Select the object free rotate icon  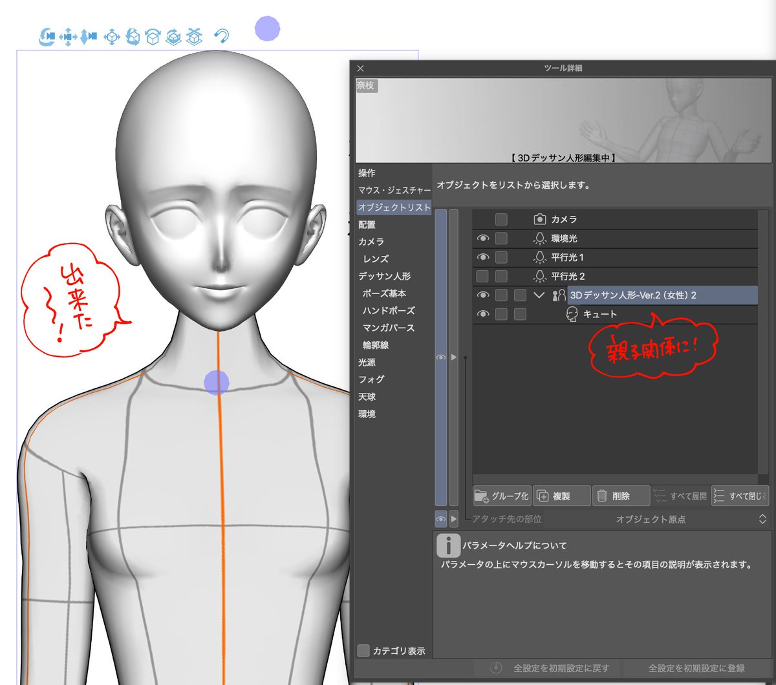tap(133, 37)
